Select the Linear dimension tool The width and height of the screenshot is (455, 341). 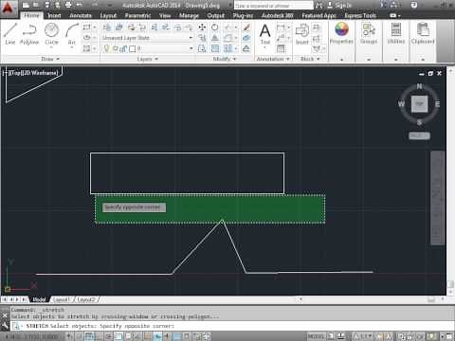click(x=281, y=27)
